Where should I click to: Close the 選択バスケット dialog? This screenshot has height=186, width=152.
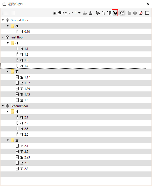point(148,4)
